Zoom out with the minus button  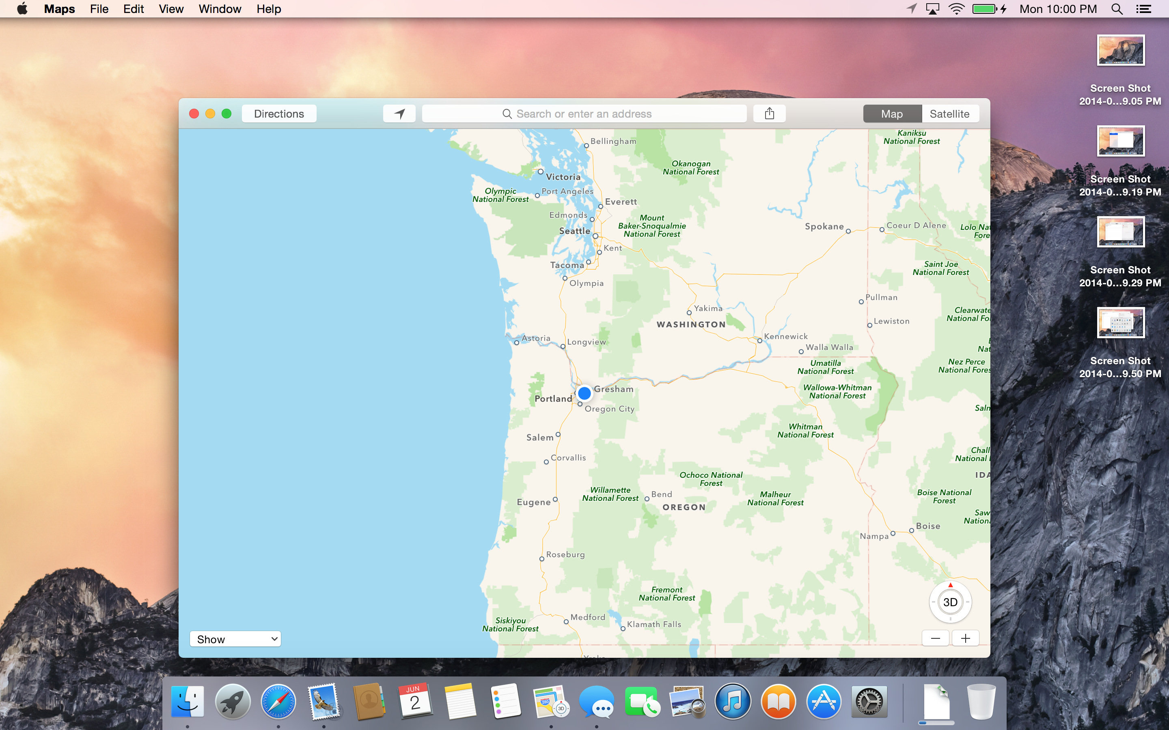pyautogui.click(x=935, y=638)
